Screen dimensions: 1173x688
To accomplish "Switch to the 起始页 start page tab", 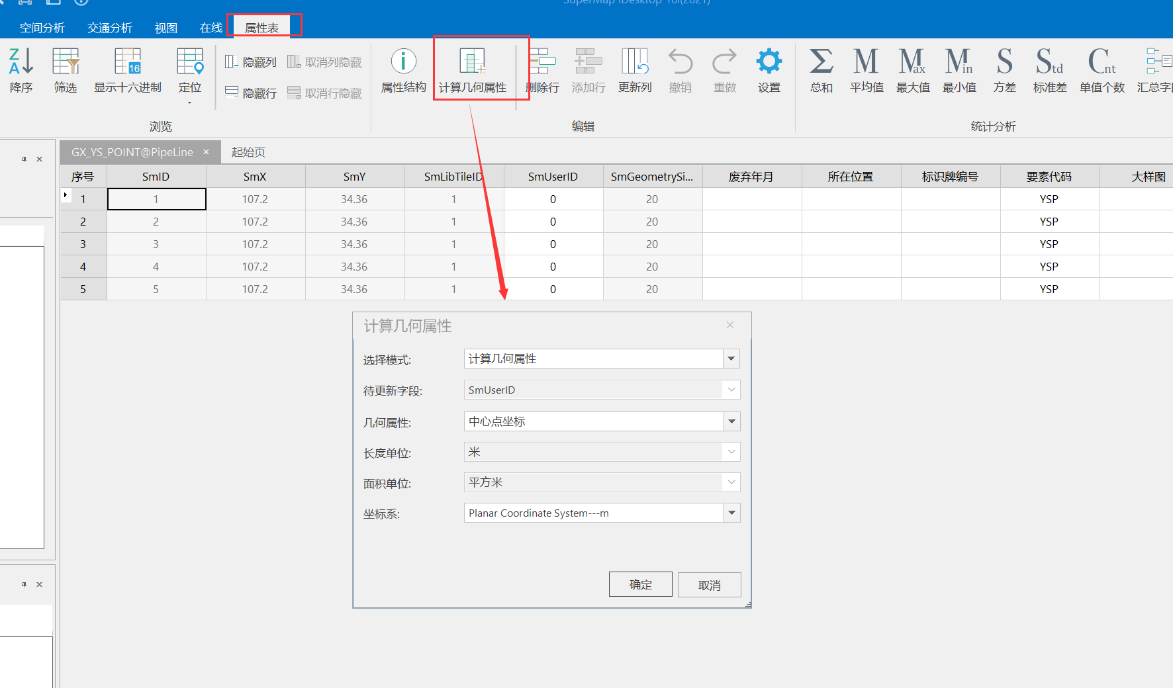I will click(248, 152).
